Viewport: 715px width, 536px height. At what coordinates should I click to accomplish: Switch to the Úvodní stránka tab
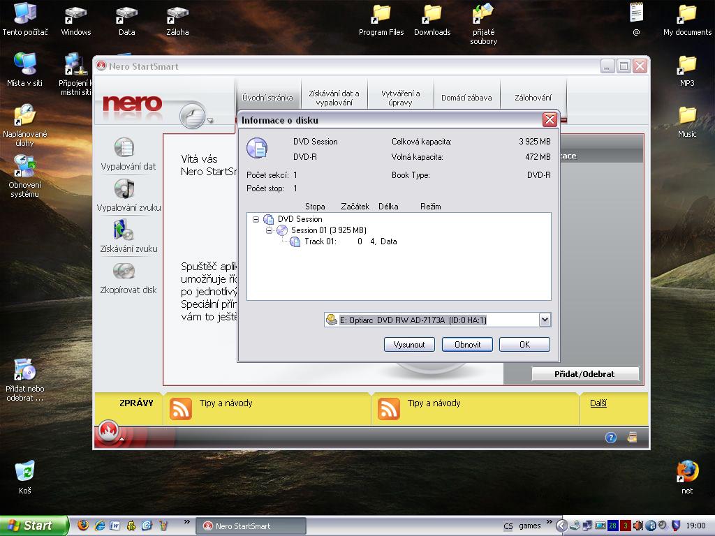(267, 98)
